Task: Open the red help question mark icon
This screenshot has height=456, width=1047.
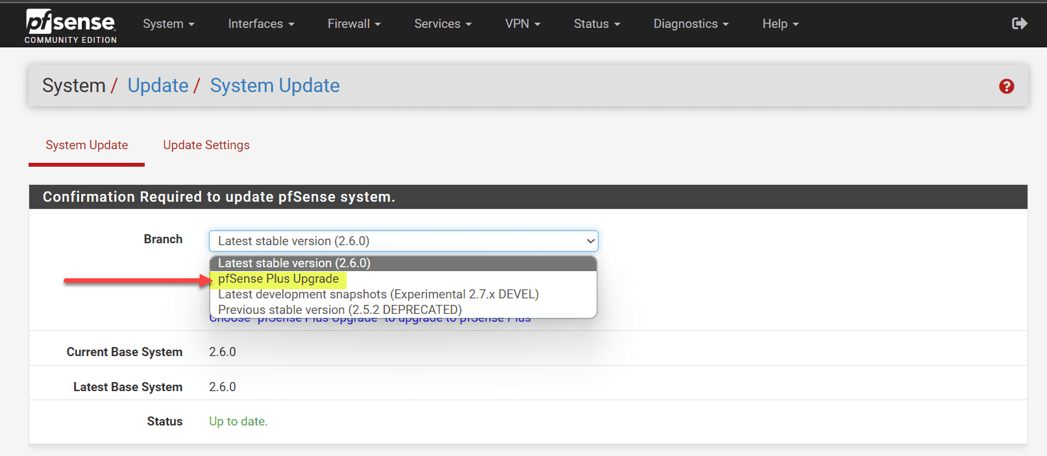Action: click(x=1006, y=86)
